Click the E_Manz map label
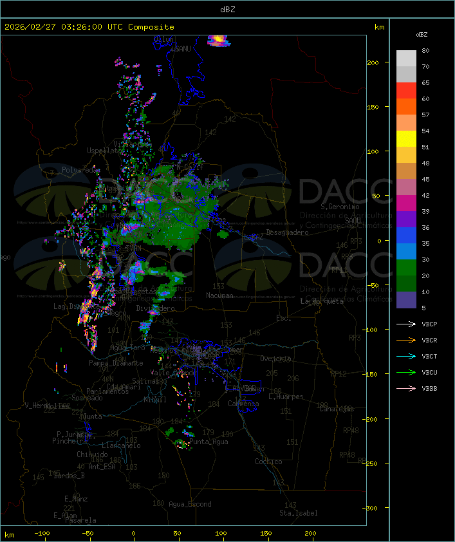Screen dimensions: 455x542 pos(76,499)
